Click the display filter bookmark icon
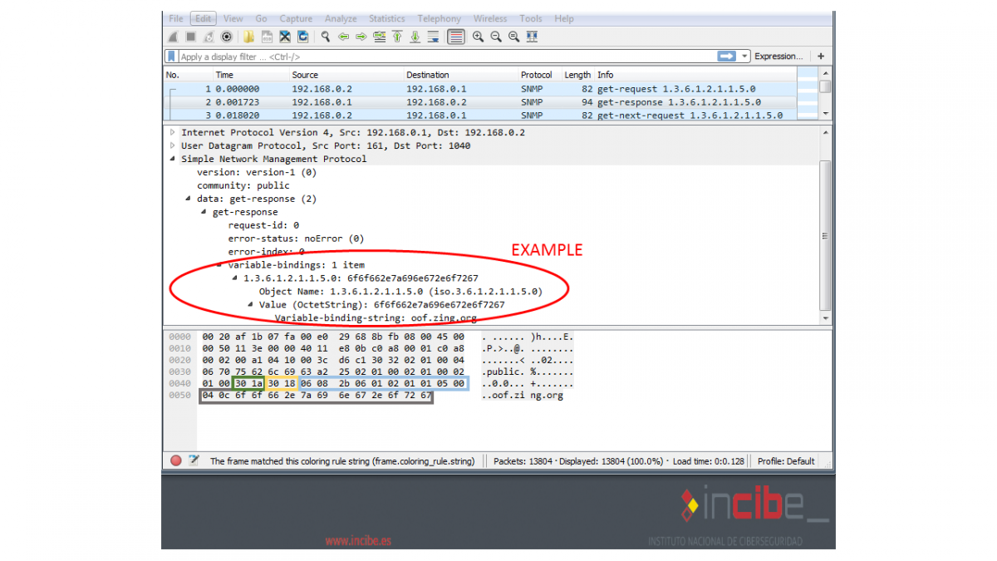 pyautogui.click(x=171, y=57)
